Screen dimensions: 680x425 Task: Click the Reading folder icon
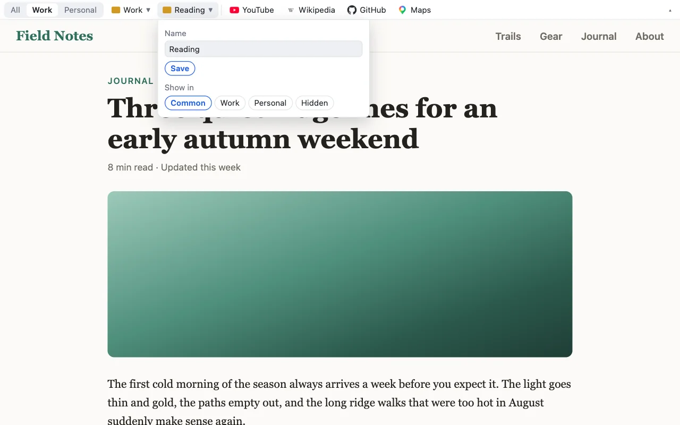click(167, 10)
